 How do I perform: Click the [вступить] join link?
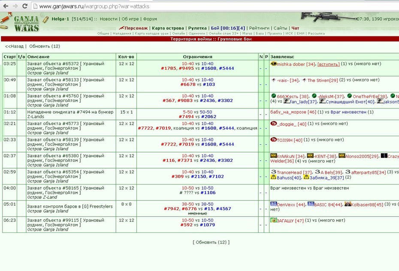[x=329, y=64]
